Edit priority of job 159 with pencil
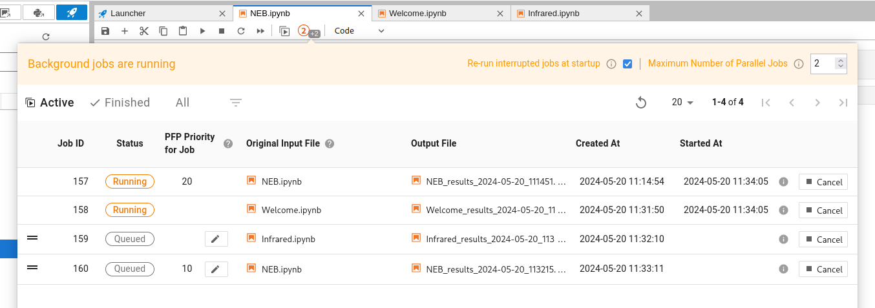 click(216, 240)
